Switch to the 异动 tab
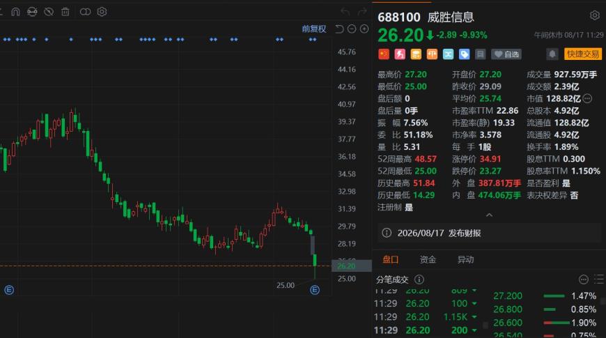 [465, 259]
